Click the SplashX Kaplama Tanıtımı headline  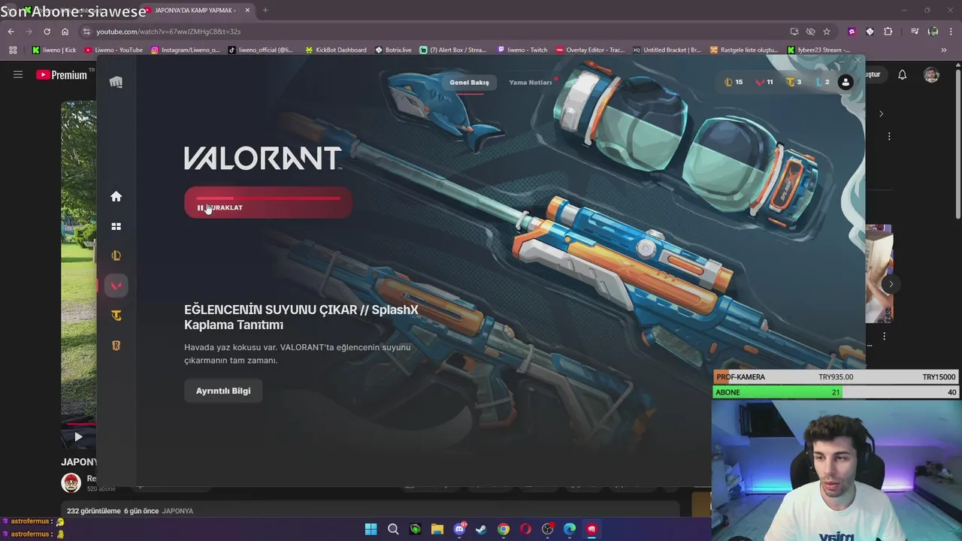(x=301, y=317)
